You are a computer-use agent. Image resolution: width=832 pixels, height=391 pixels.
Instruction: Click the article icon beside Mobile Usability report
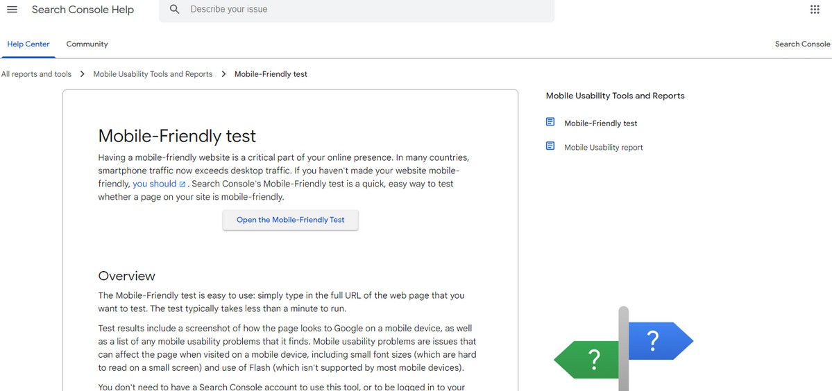[550, 146]
